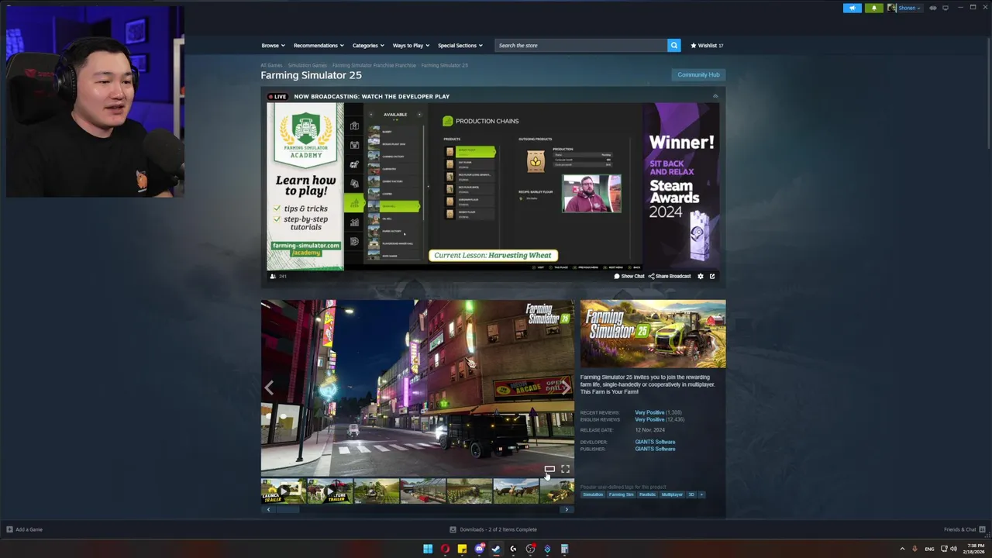Click the store search magnifier button
992x558 pixels.
tap(673, 45)
